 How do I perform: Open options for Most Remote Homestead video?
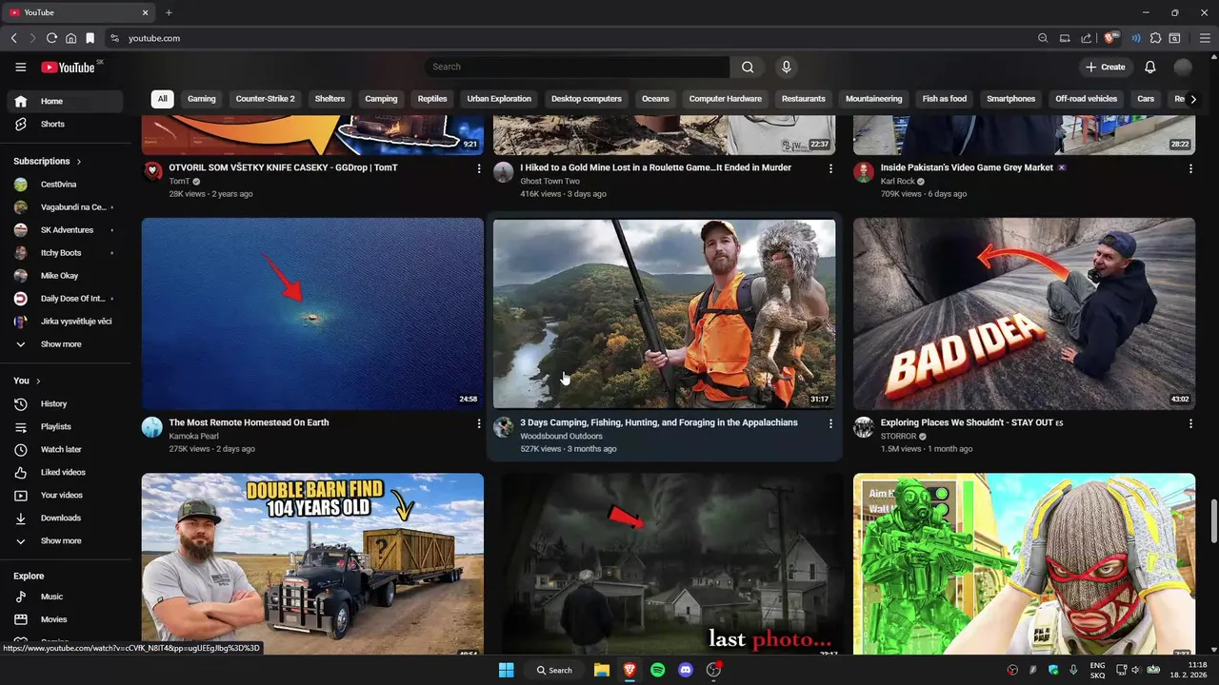click(x=479, y=423)
